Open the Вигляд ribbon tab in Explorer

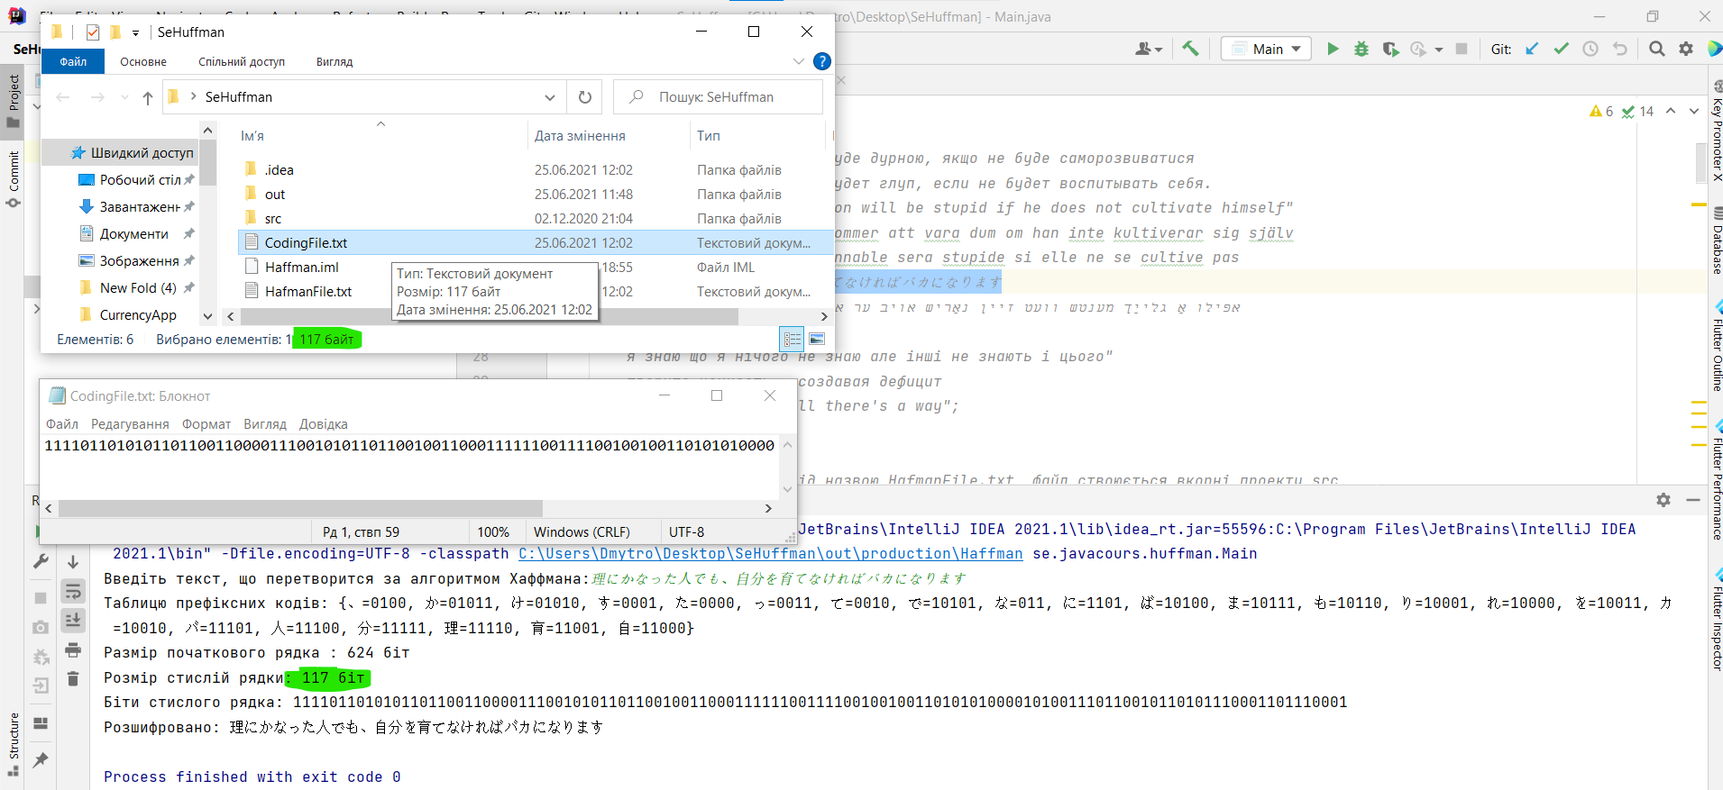[335, 61]
